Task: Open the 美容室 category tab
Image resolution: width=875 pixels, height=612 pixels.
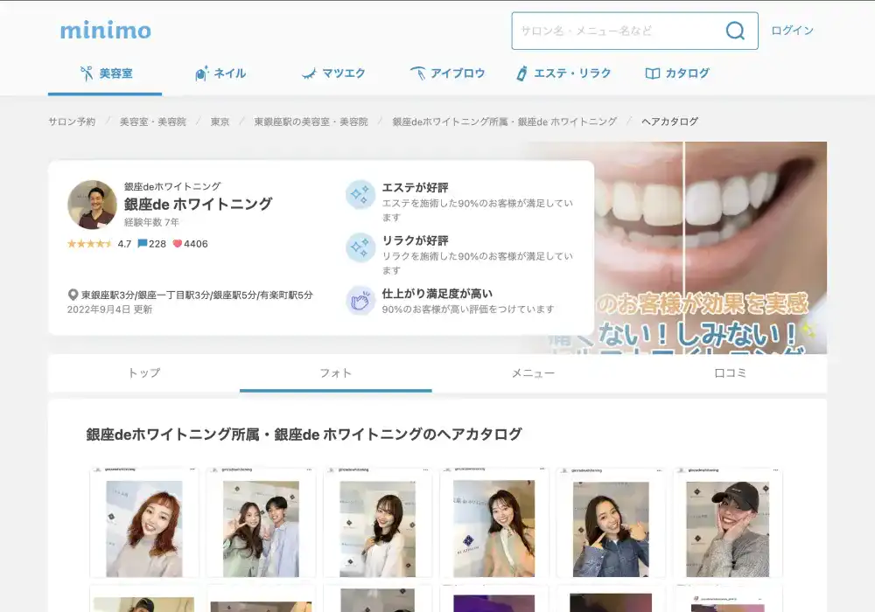Action: pyautogui.click(x=105, y=73)
